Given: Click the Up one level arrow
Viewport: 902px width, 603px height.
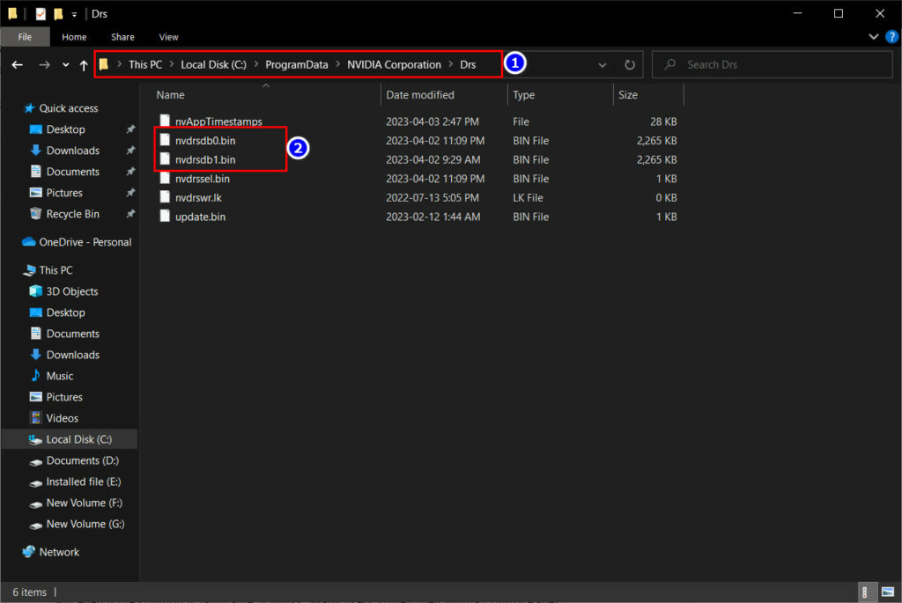Looking at the screenshot, I should pos(84,65).
